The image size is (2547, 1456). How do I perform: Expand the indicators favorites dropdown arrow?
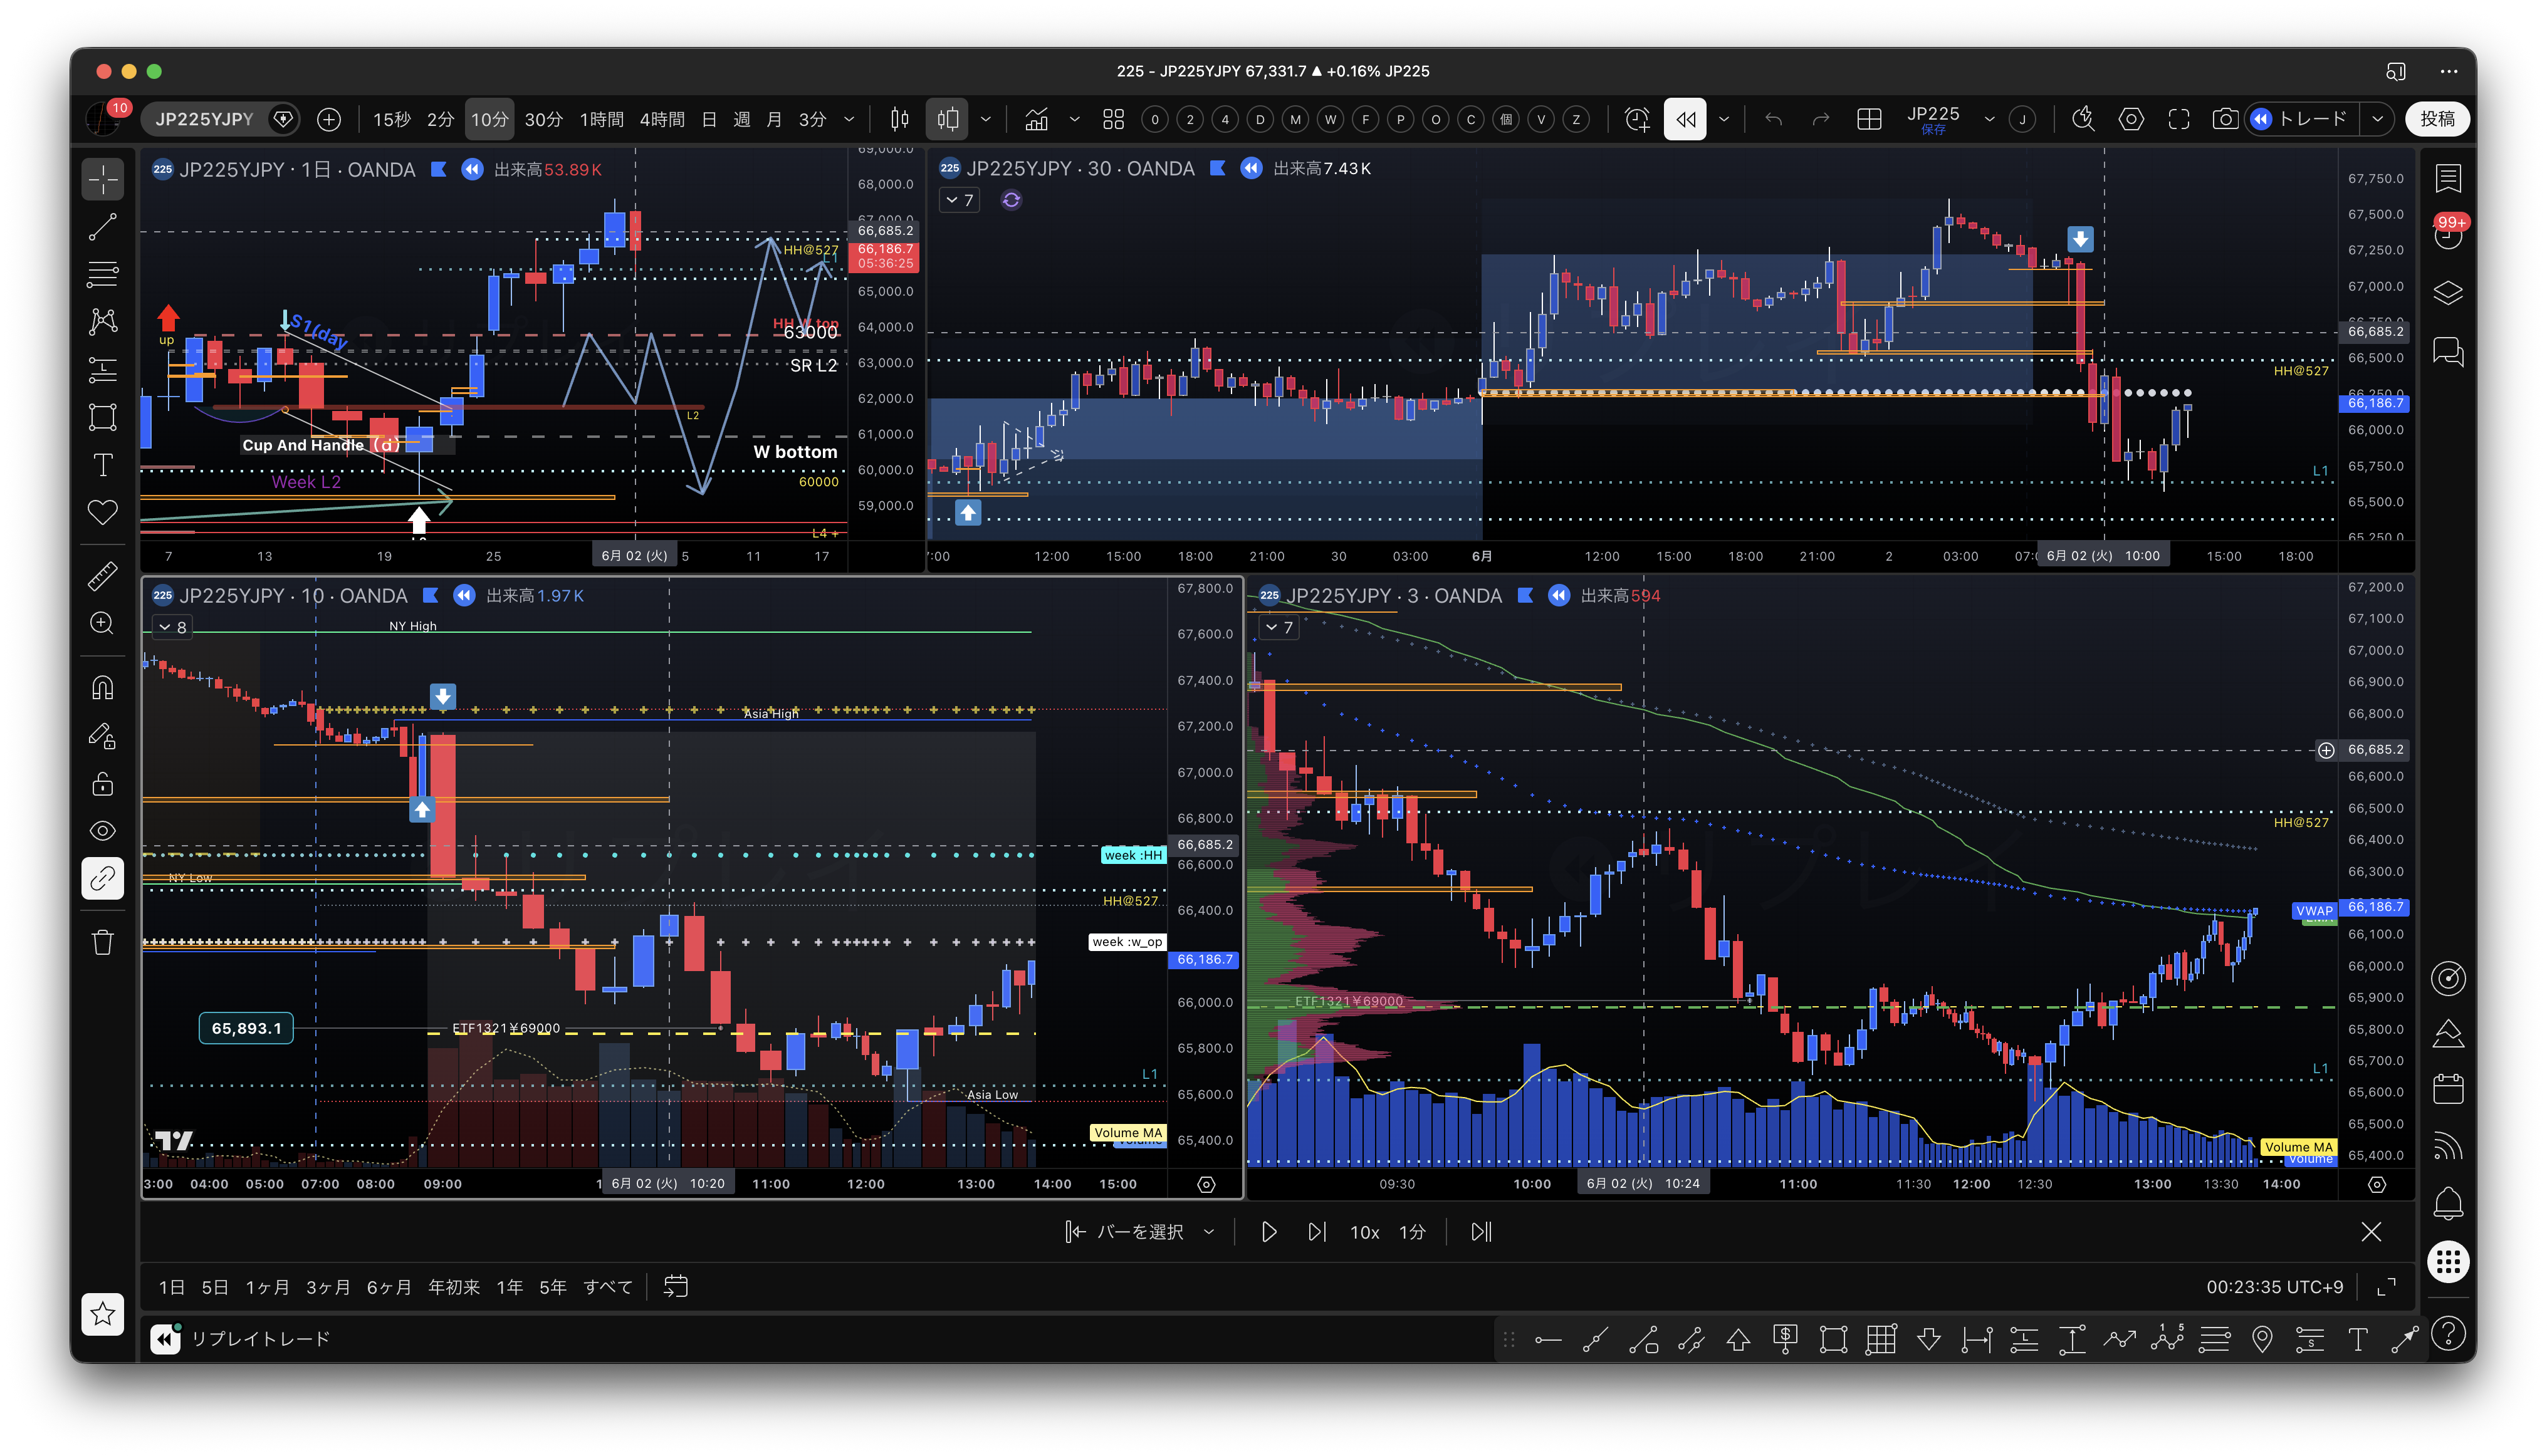click(x=1074, y=119)
